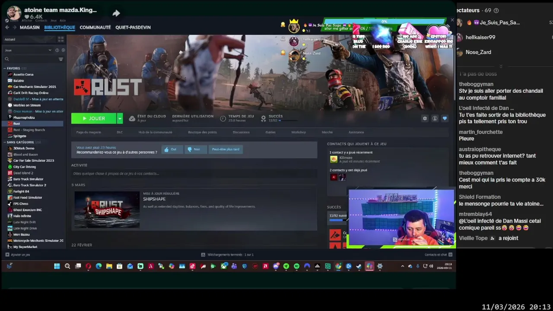Open the BIBLIOTHÈQUE tab

pyautogui.click(x=60, y=27)
